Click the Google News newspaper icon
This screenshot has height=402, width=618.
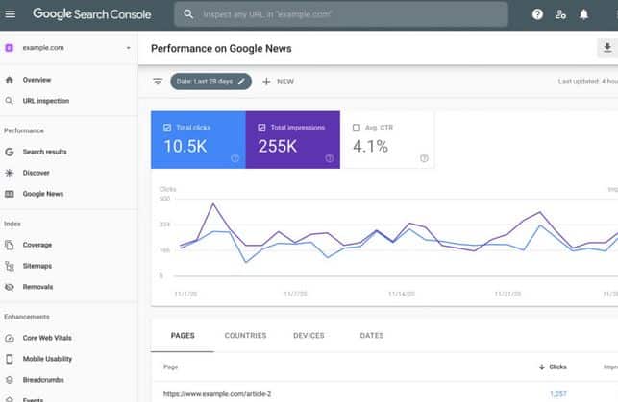(x=10, y=194)
